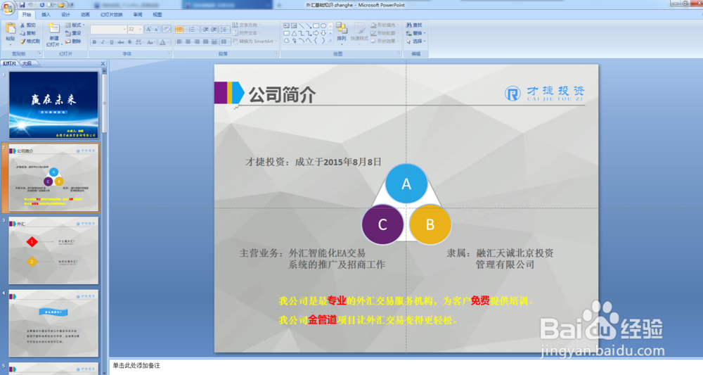Select the rectangle shape in shapes gallery
The height and width of the screenshot is (375, 703).
click(x=316, y=25)
